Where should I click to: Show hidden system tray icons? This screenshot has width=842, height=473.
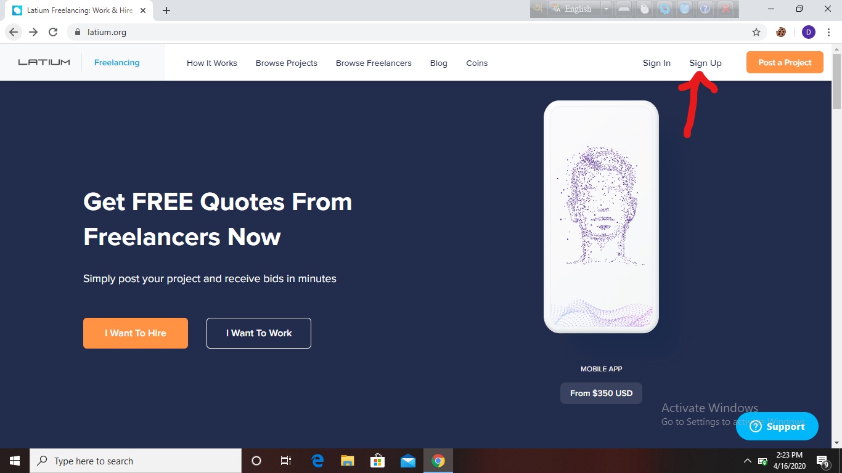pyautogui.click(x=748, y=461)
